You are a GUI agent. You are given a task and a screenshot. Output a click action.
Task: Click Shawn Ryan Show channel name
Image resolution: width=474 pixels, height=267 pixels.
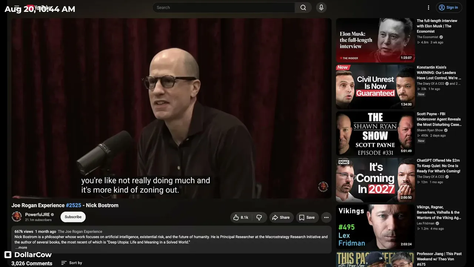[430, 131]
